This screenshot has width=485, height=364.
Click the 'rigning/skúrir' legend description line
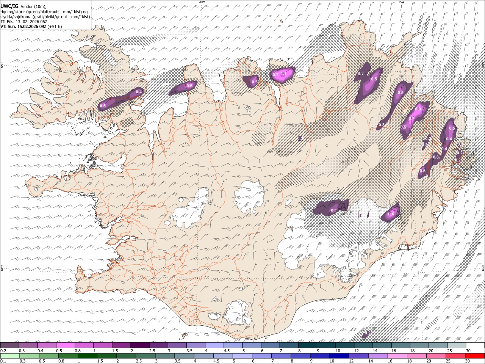(44, 12)
